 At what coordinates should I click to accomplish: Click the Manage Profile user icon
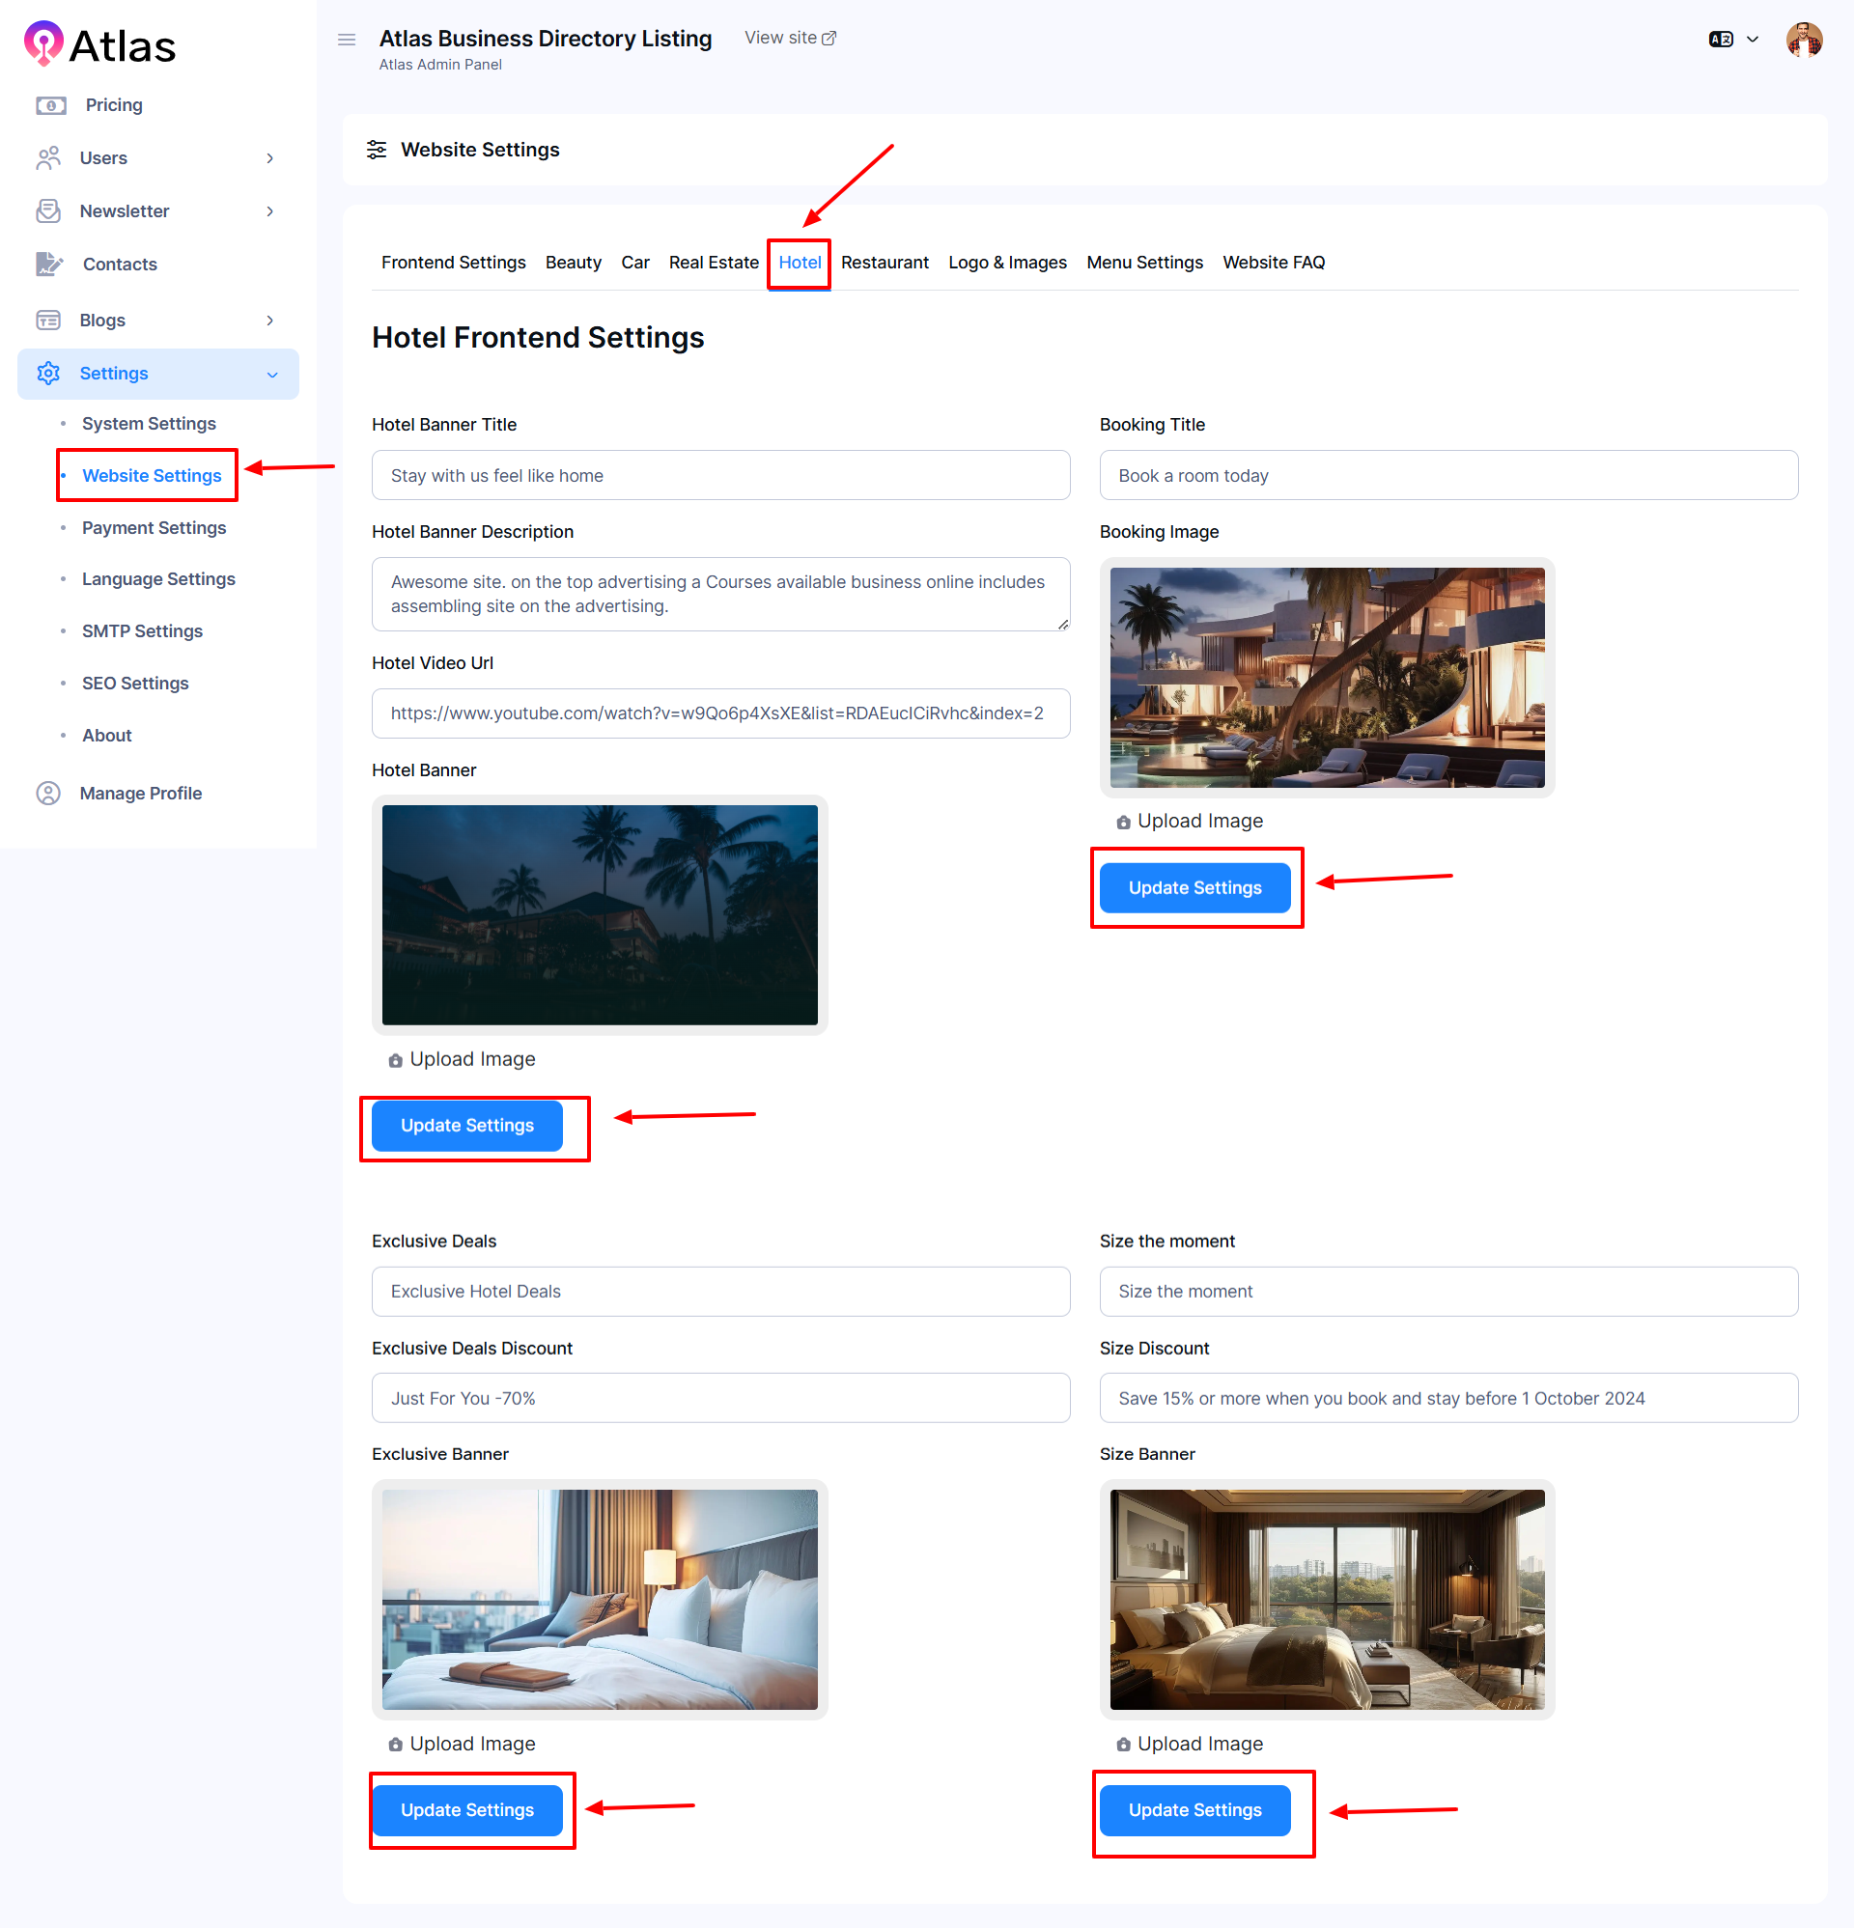click(x=48, y=794)
